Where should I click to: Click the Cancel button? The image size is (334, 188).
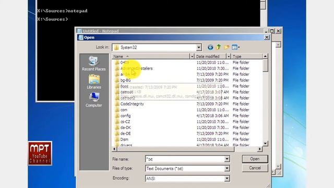[x=255, y=168]
